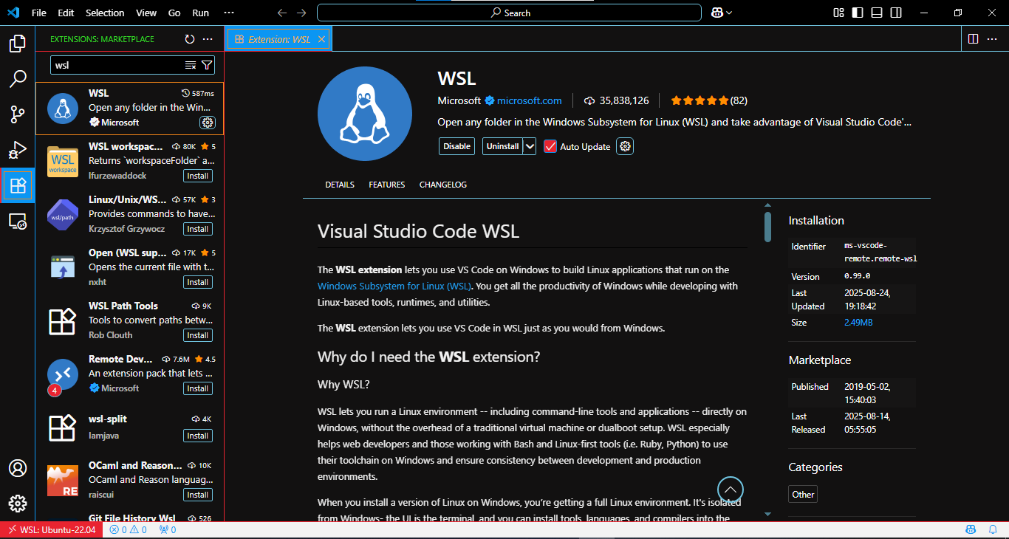Click the ports forwarded status indicator
Screen dimensions: 1009x539
(168, 529)
